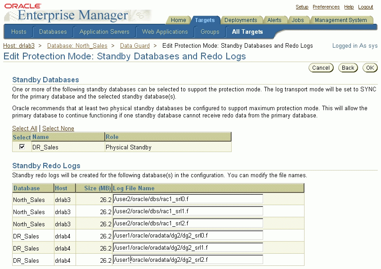Open the Web Applications subtab

[165, 32]
